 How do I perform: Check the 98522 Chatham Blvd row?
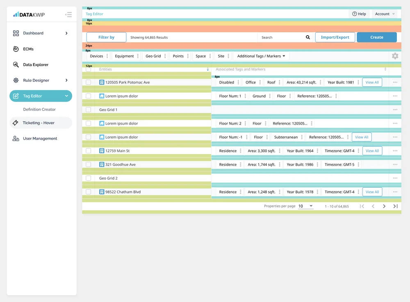click(89, 192)
